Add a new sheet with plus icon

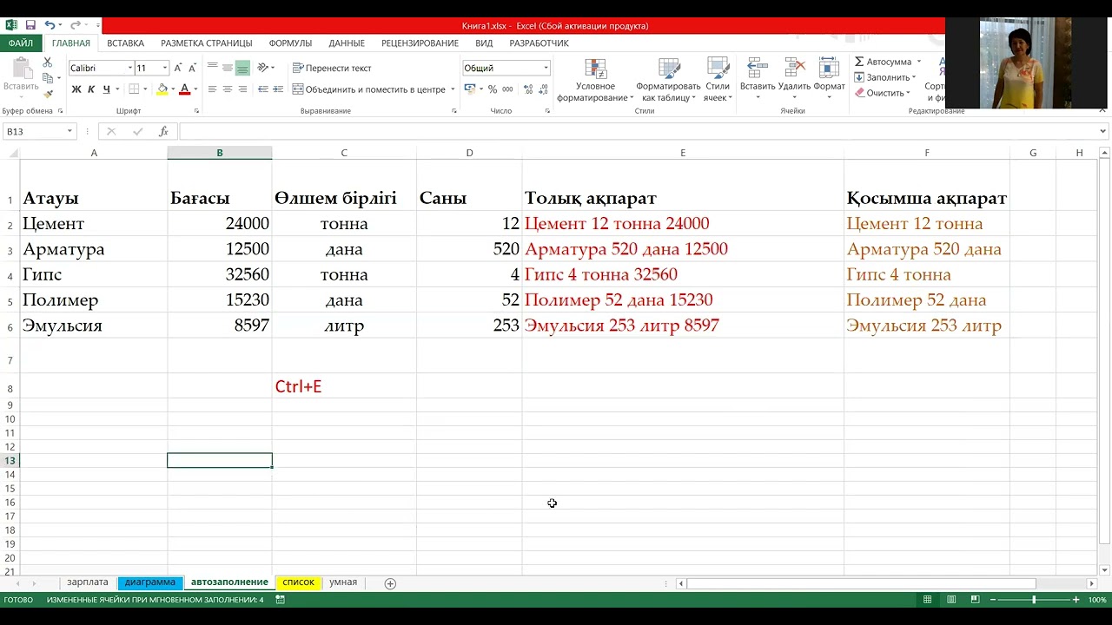click(x=390, y=583)
